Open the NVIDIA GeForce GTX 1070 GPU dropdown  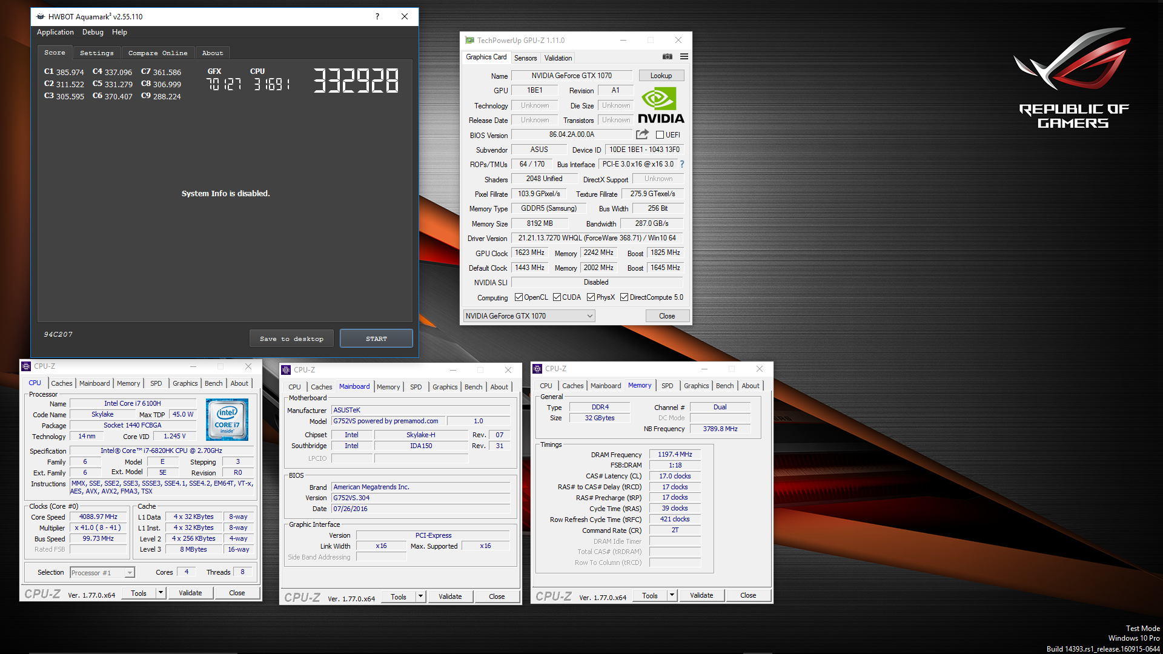click(529, 316)
